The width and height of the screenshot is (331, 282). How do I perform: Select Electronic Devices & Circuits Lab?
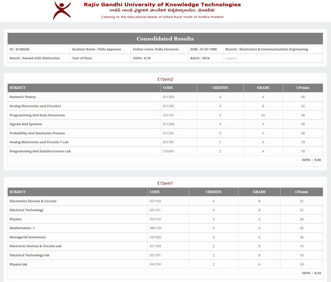(36, 246)
